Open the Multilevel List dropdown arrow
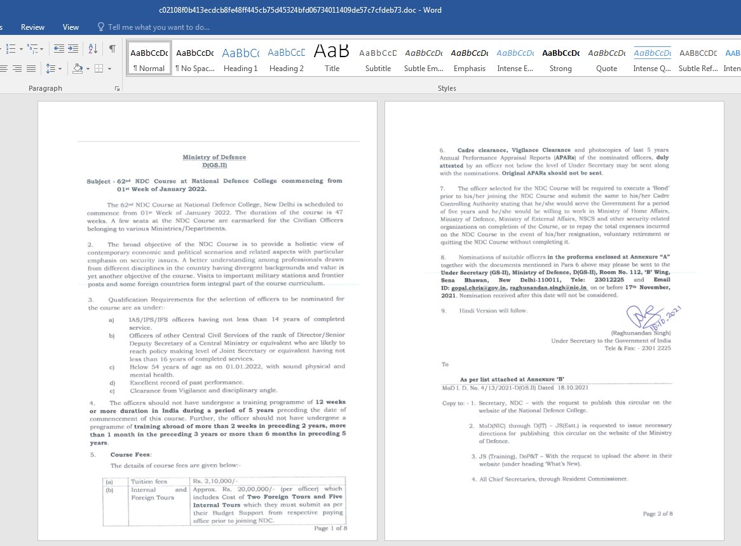This screenshot has height=546, width=741. [x=41, y=49]
